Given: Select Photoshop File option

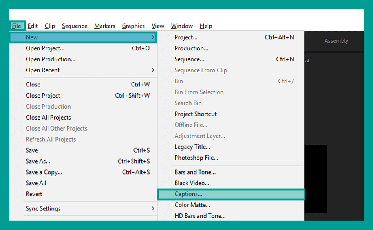Looking at the screenshot, I should click(231, 158).
